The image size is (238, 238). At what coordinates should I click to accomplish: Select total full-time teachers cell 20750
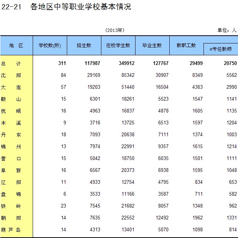pyautogui.click(x=230, y=63)
